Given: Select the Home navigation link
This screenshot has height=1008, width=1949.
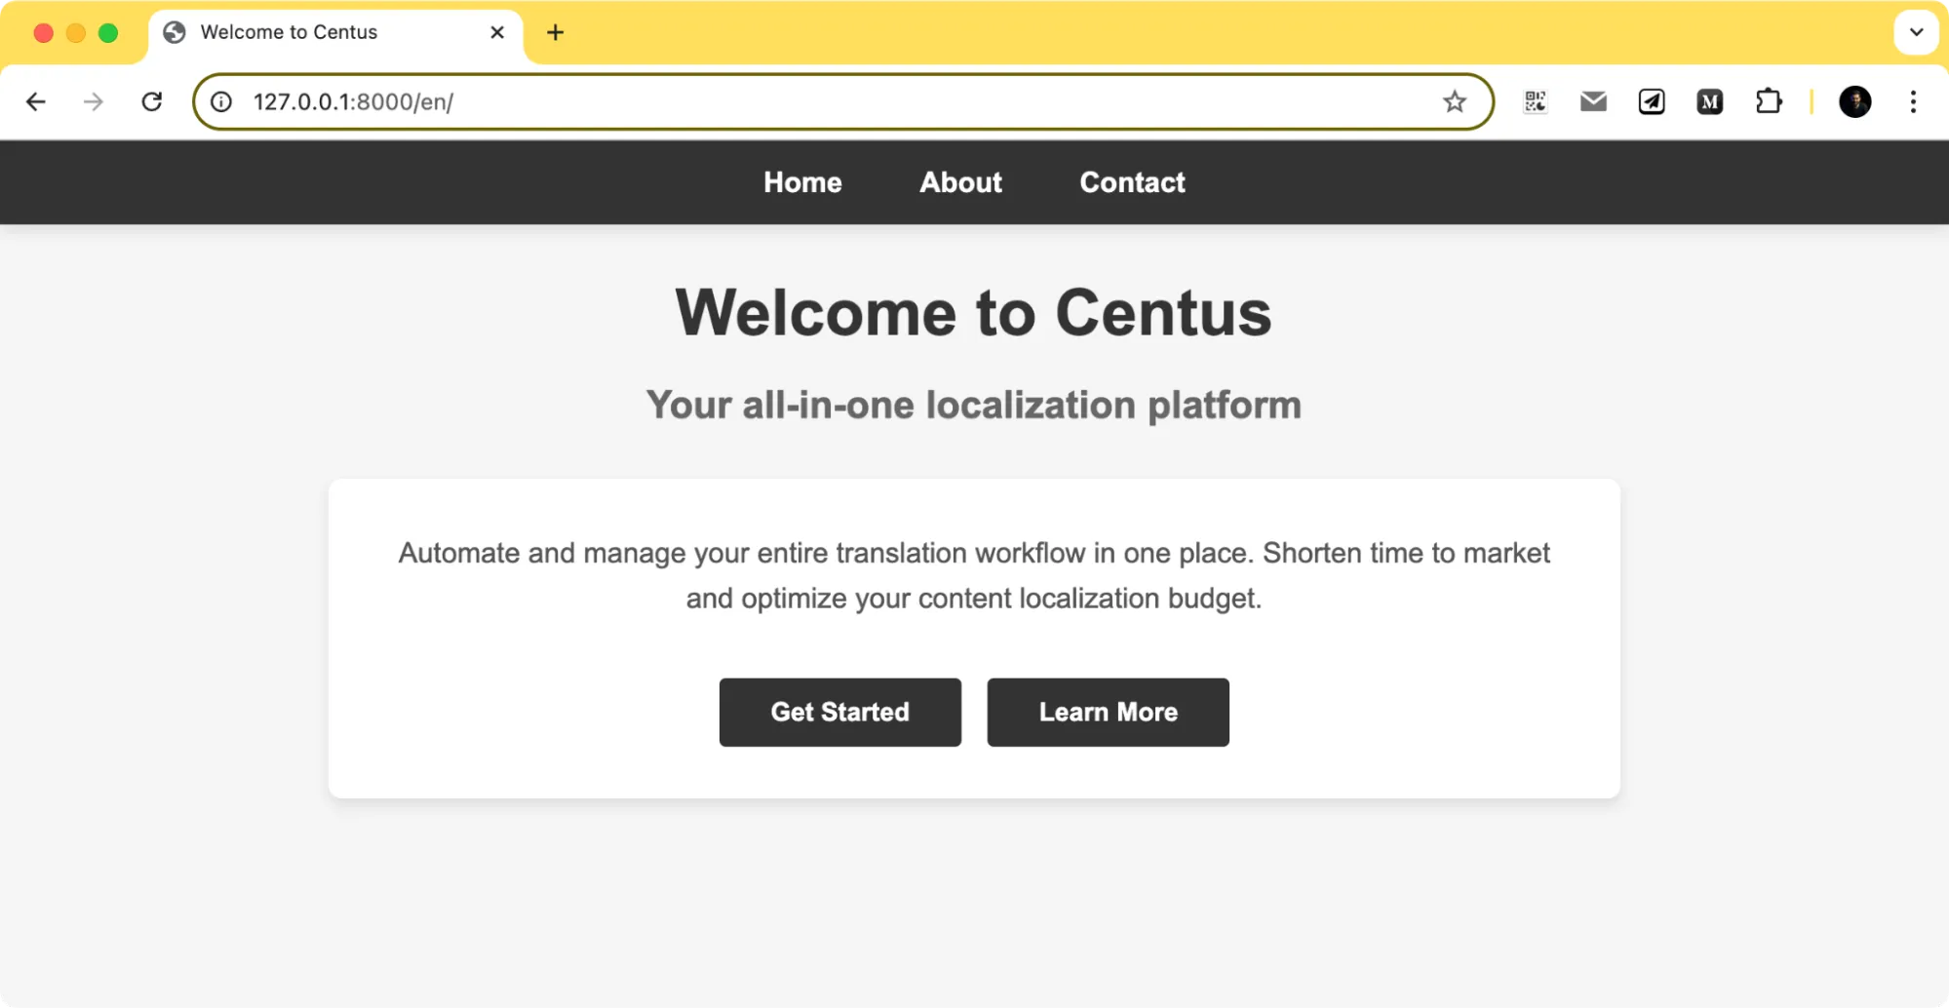Looking at the screenshot, I should pos(801,182).
